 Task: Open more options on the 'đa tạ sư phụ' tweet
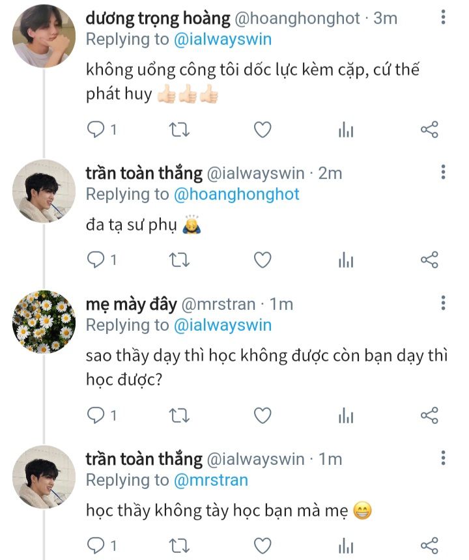[443, 173]
